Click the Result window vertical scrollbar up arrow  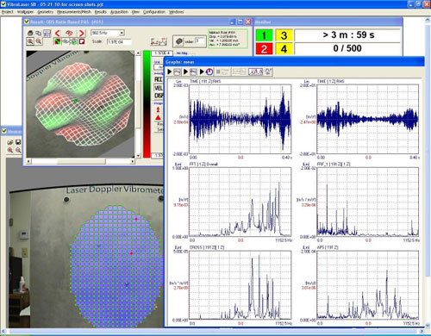[x=138, y=53]
